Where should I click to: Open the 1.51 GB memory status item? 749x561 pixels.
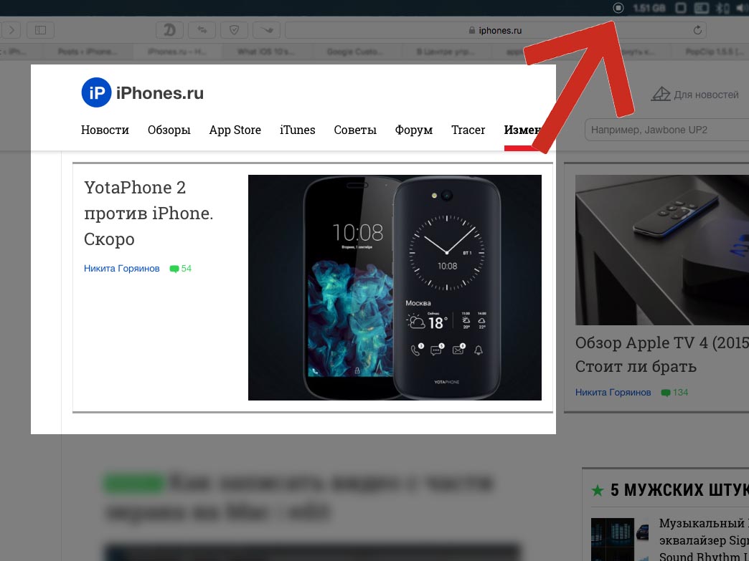[649, 8]
